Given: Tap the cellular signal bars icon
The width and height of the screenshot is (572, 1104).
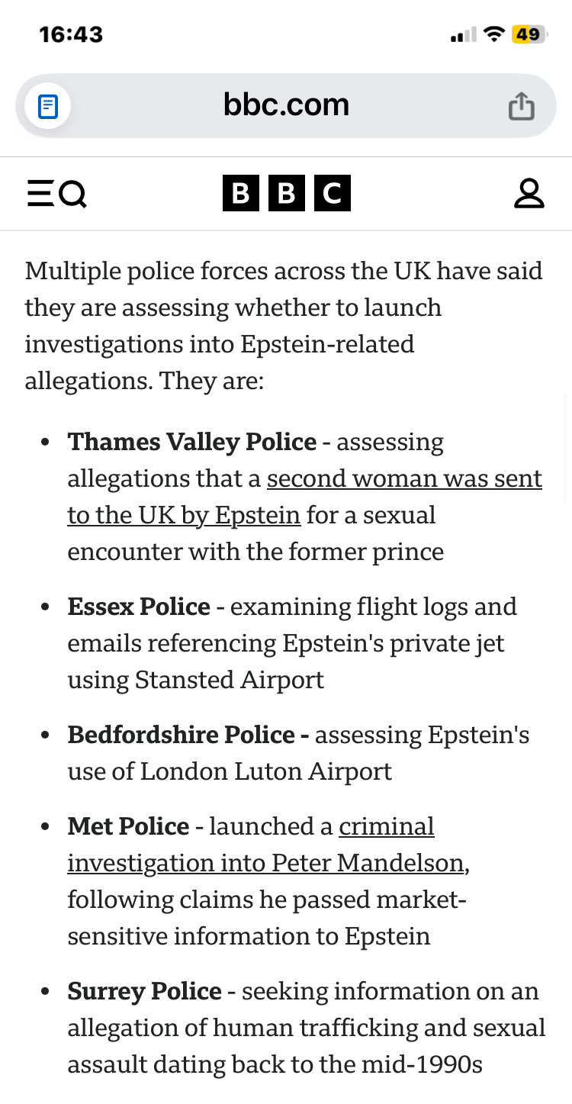Looking at the screenshot, I should point(463,35).
